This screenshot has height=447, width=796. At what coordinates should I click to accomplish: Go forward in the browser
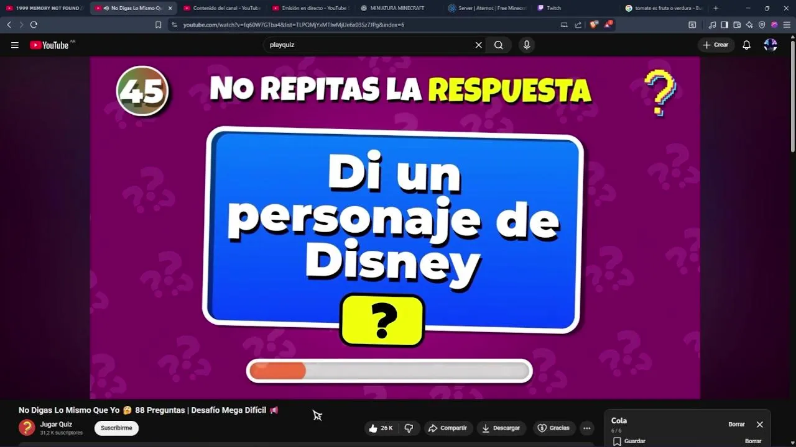[21, 25]
